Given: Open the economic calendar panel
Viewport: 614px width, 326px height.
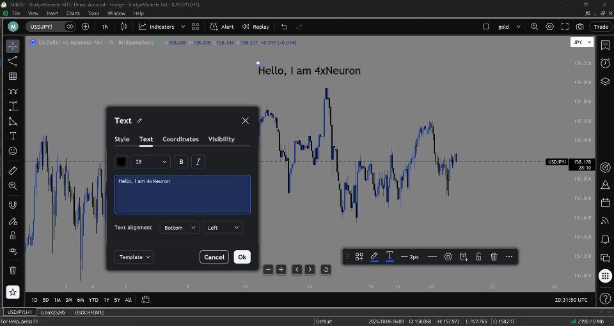Looking at the screenshot, I should click(605, 203).
